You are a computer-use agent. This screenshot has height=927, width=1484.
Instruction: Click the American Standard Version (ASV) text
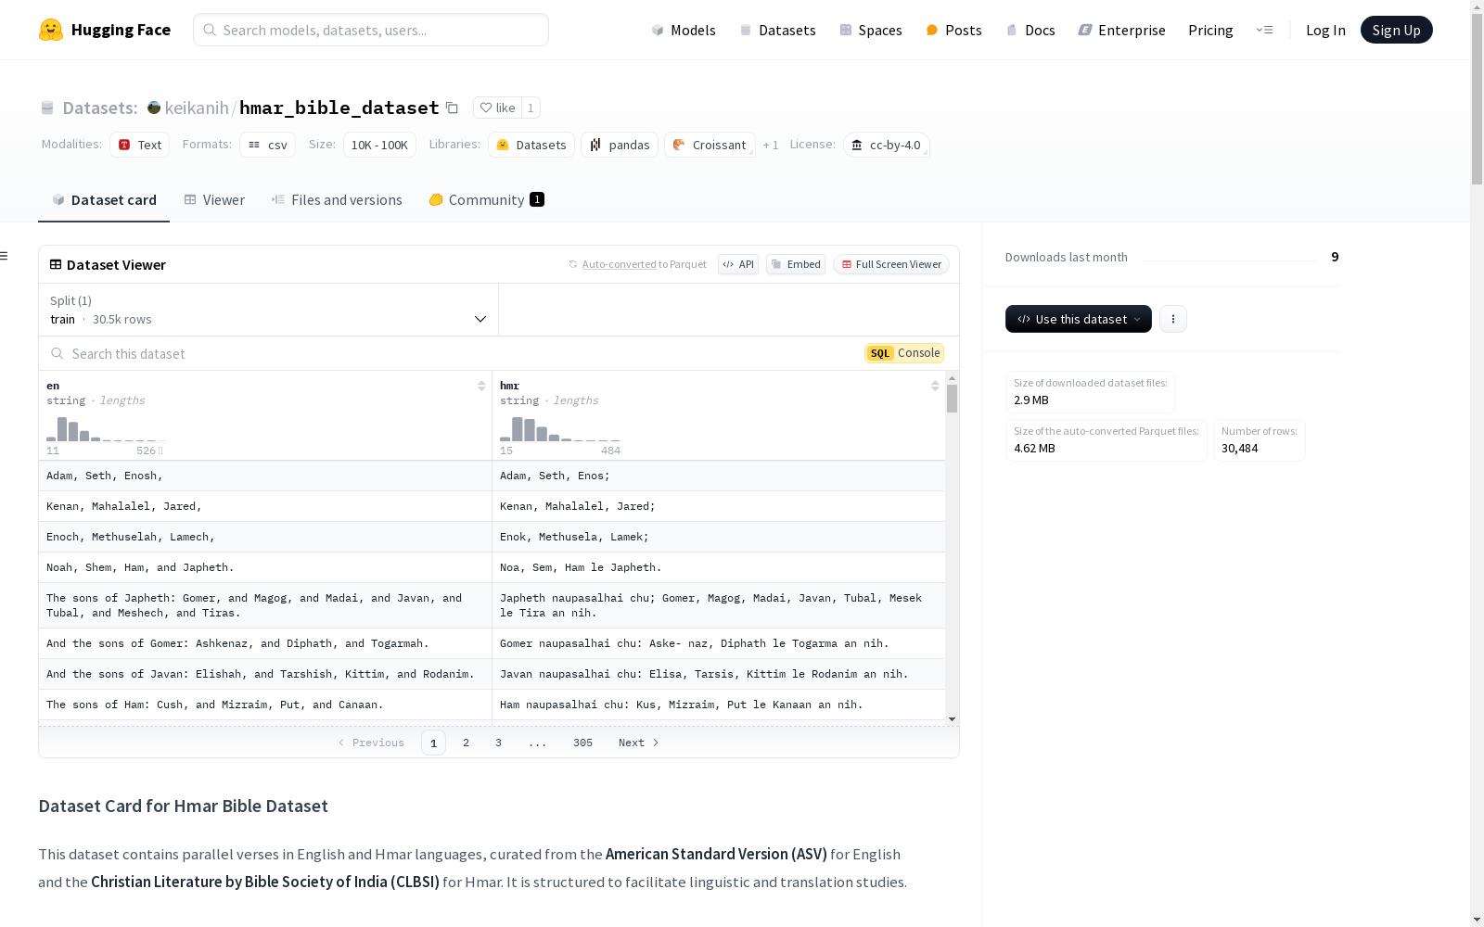pos(716,854)
